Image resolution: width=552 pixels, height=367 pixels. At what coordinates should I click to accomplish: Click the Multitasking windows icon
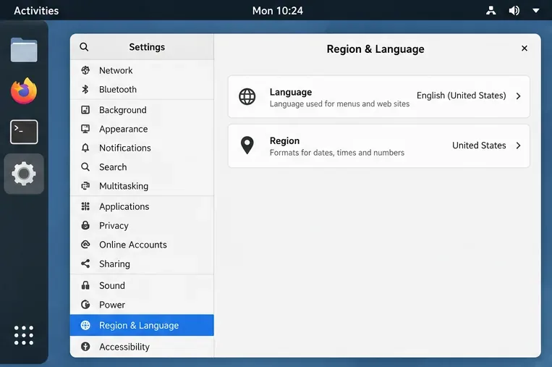click(85, 185)
